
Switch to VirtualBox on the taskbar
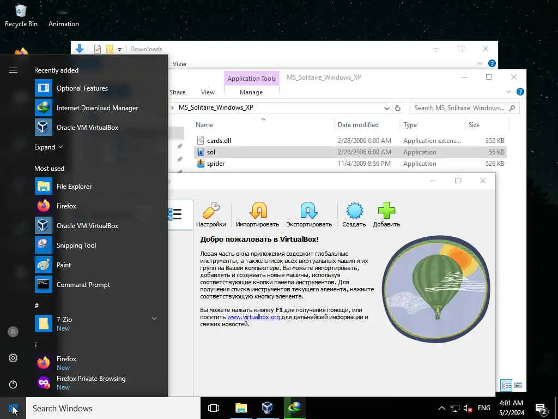click(x=267, y=408)
